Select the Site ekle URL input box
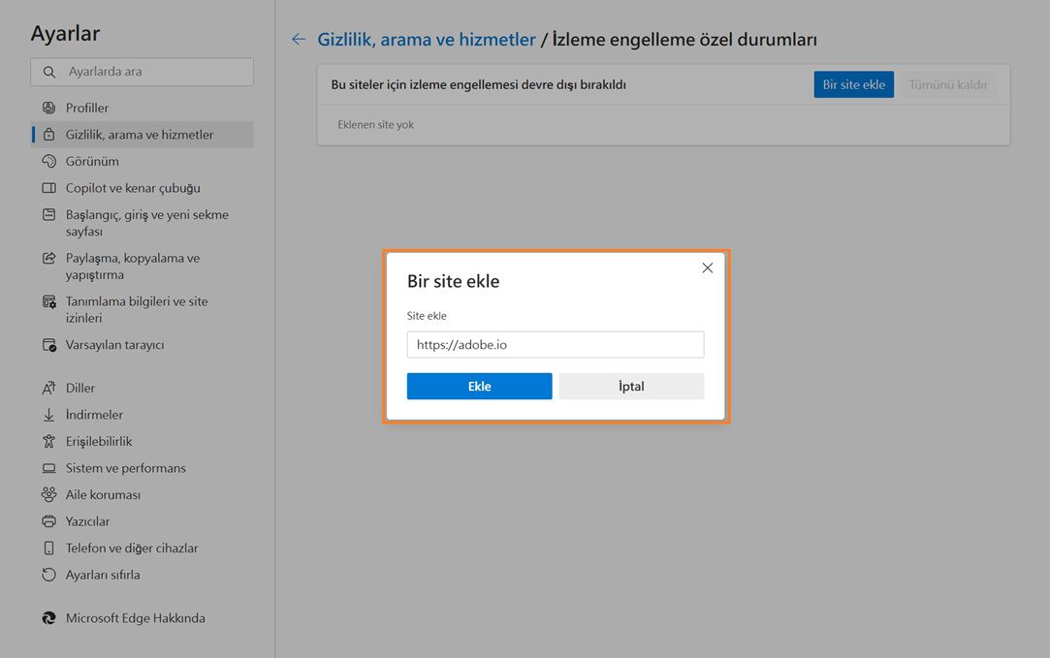Screen dimensions: 1050x658 click(x=555, y=344)
